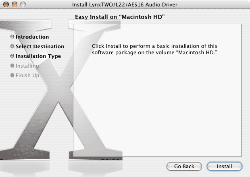Image resolution: width=250 pixels, height=177 pixels.
Task: Select the Installation Type step label
Action: 38,56
